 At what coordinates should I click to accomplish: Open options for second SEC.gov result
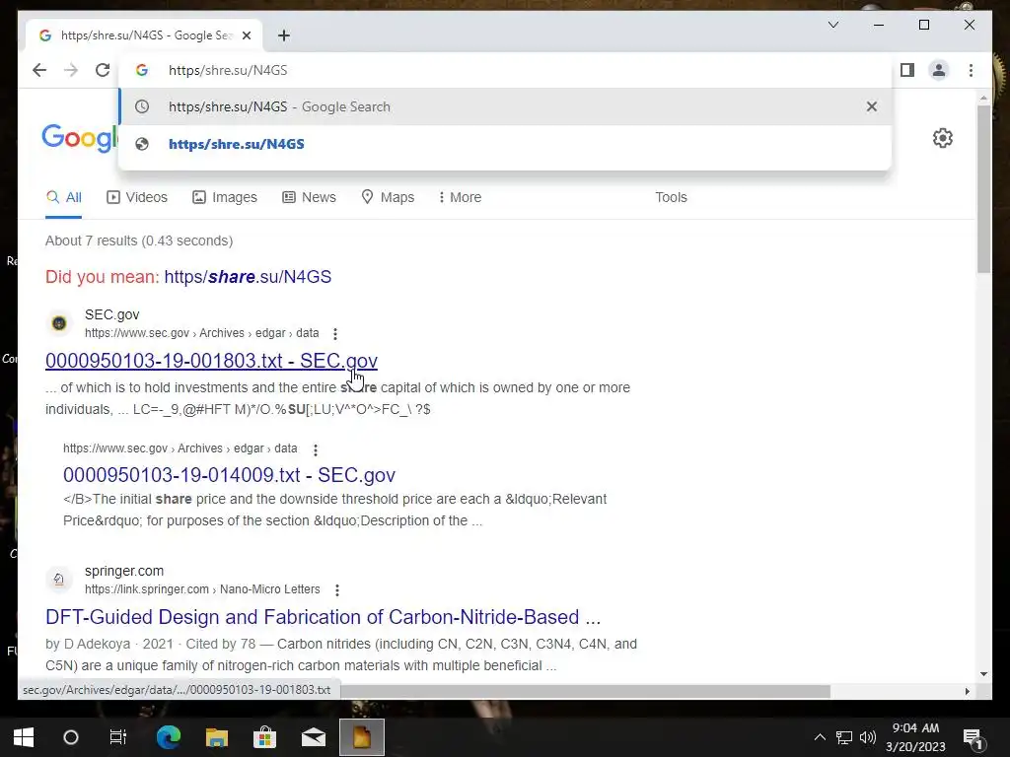(x=315, y=449)
